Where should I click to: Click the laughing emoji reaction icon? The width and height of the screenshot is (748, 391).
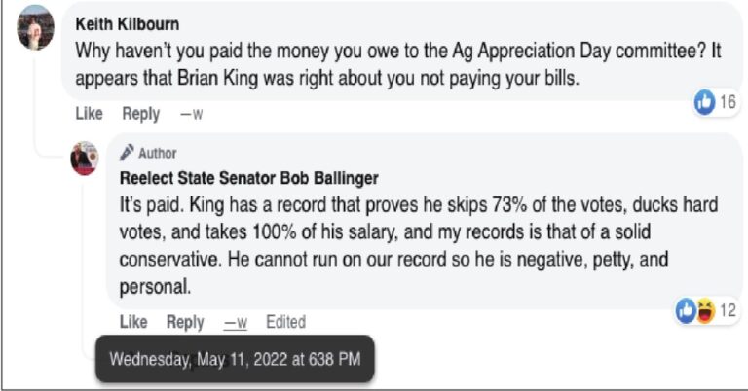(x=703, y=311)
